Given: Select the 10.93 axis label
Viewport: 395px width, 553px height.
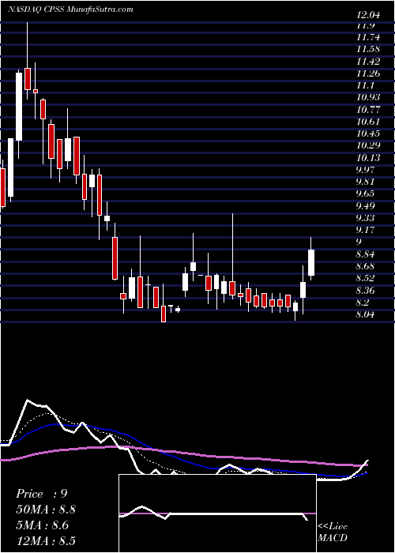Looking at the screenshot, I should coord(368,97).
